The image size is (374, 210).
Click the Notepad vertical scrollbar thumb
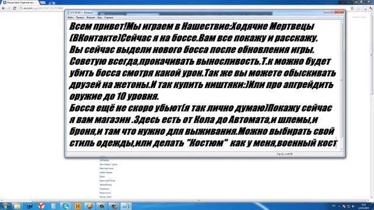click(x=341, y=80)
